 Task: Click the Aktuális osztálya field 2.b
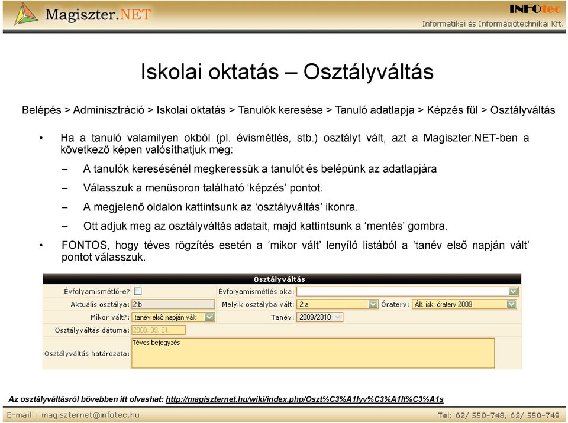coord(173,304)
